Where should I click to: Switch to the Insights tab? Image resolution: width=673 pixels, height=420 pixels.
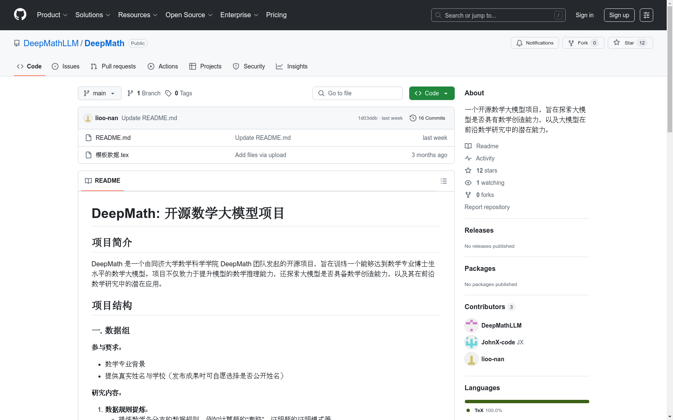(291, 66)
